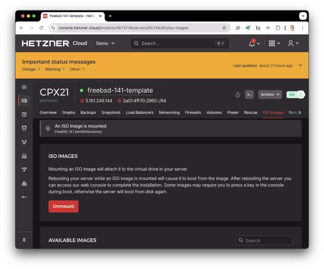
Task: Open the web console terminal icon
Action: 249,95
